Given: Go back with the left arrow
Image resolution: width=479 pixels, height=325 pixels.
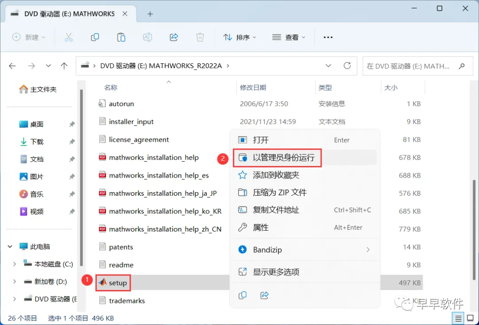Looking at the screenshot, I should 12,66.
